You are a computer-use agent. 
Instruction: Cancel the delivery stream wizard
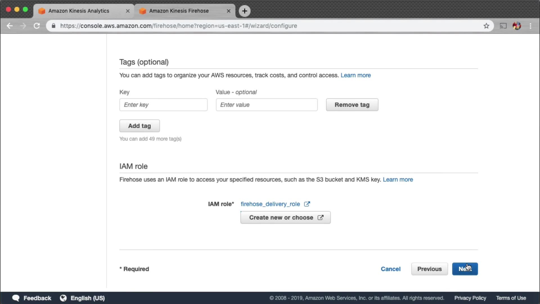coord(390,269)
